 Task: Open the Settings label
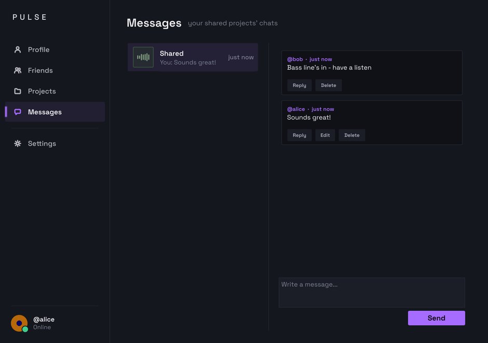(42, 143)
